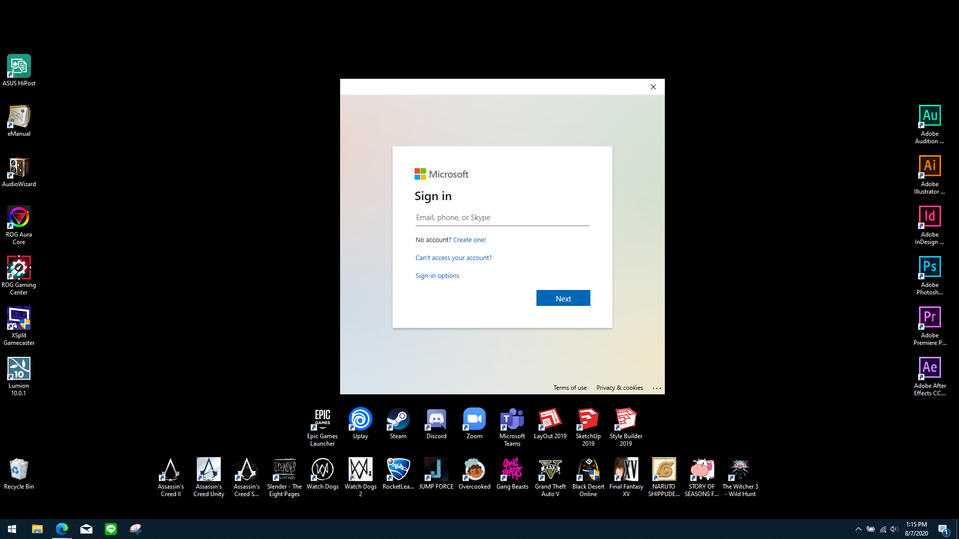Launch STORY OF SEASONS icon

pyautogui.click(x=702, y=477)
